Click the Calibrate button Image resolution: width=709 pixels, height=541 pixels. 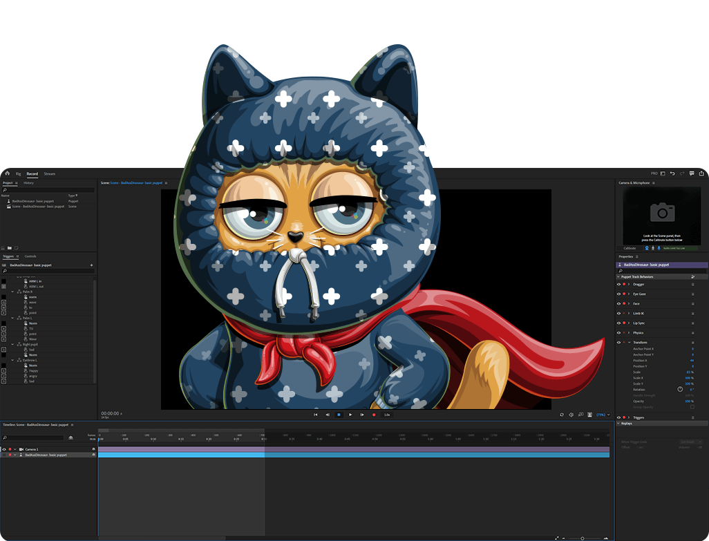coord(630,248)
